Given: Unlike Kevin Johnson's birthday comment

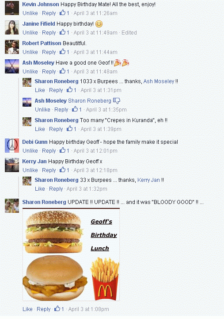Looking at the screenshot, I should (x=30, y=13).
